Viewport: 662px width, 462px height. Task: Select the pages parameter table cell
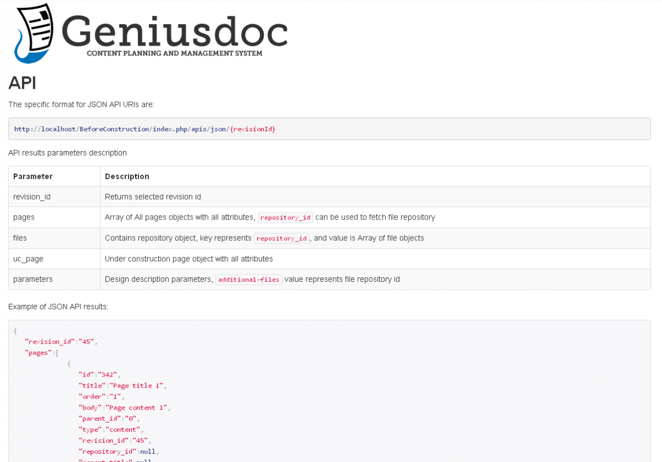[x=24, y=217]
